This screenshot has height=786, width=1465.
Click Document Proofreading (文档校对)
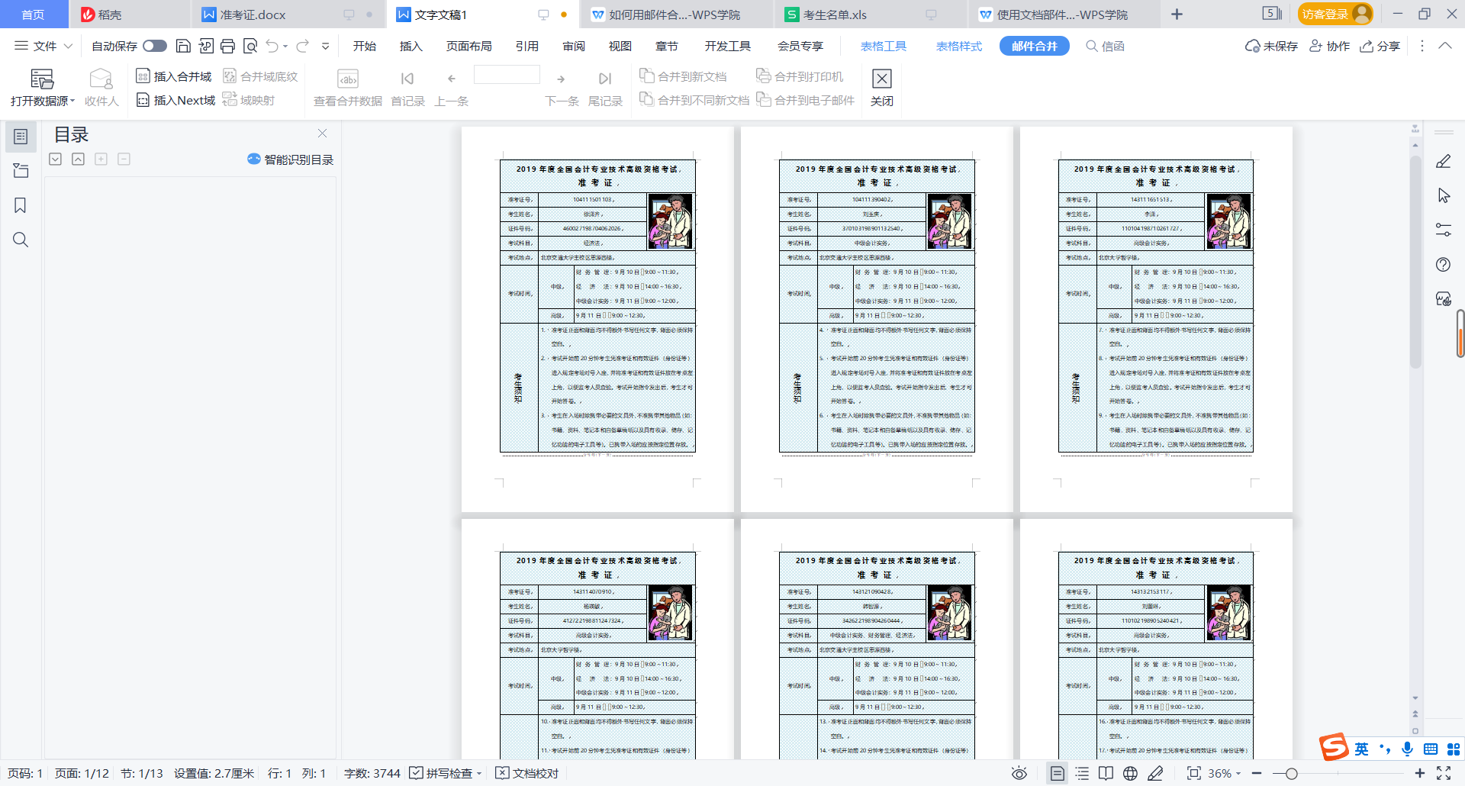527,773
